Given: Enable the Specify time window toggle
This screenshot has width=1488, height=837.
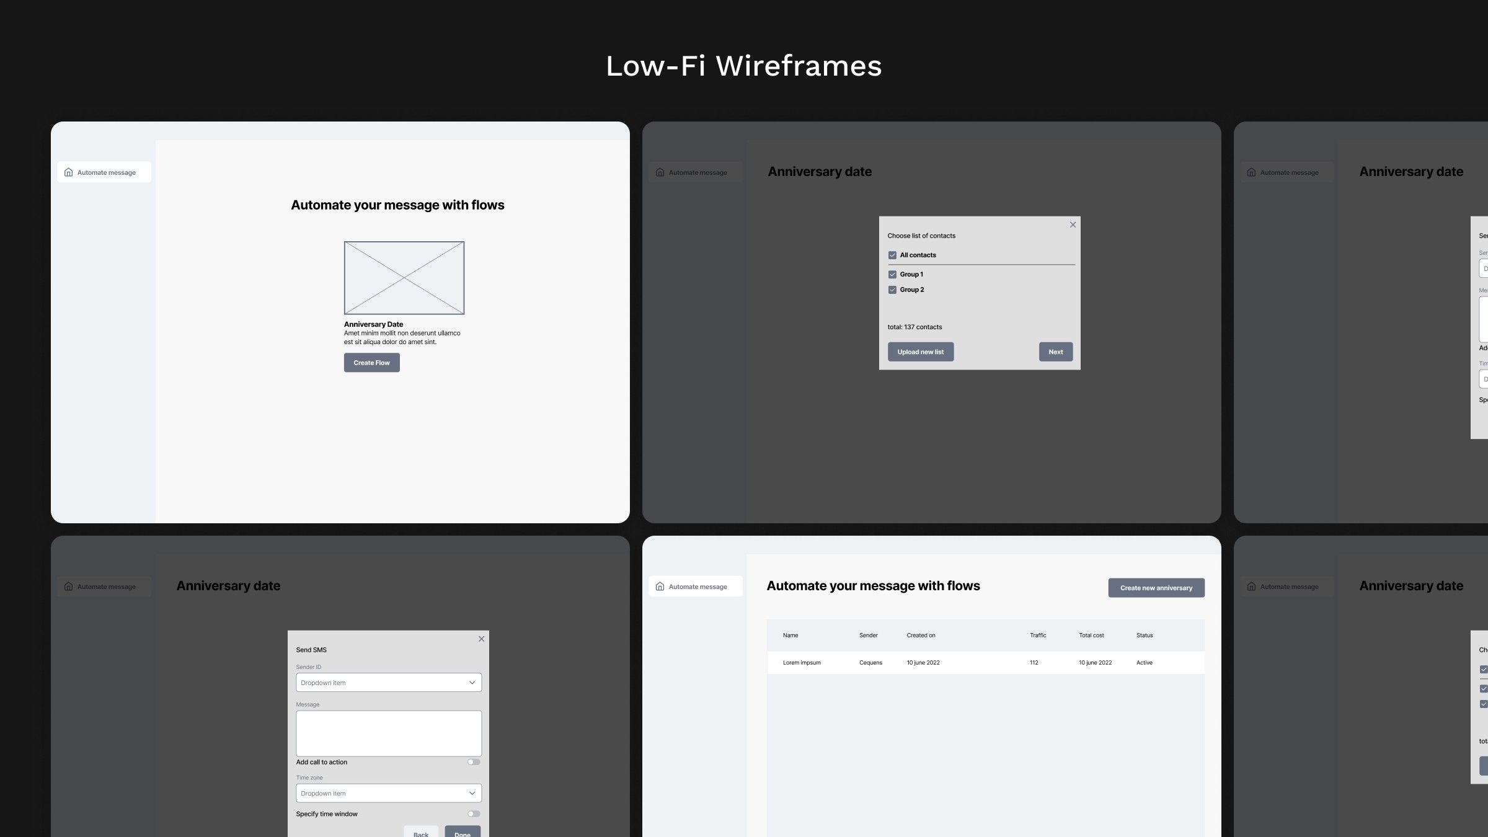Looking at the screenshot, I should coord(474,814).
